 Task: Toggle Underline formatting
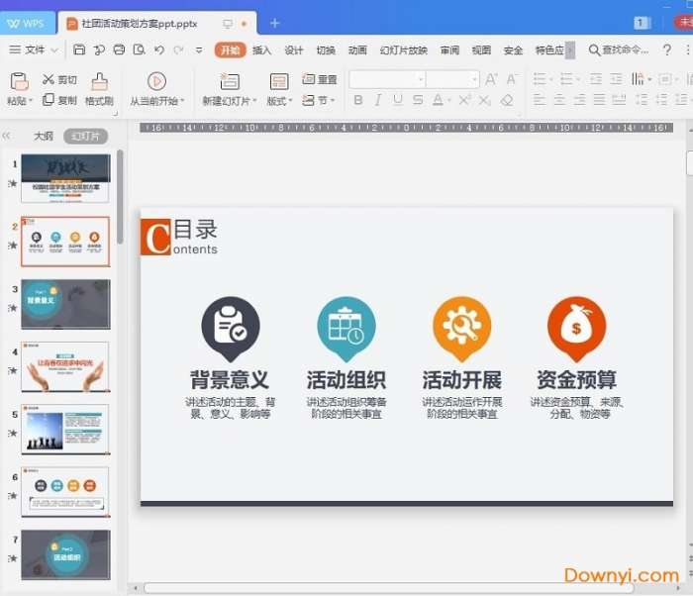pyautogui.click(x=398, y=100)
